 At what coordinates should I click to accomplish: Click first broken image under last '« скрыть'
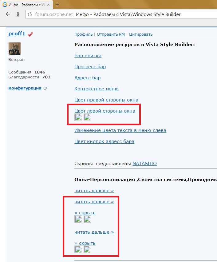pyautogui.click(x=78, y=249)
